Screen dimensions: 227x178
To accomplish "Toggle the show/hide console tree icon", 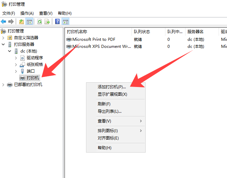I will [x=29, y=22].
